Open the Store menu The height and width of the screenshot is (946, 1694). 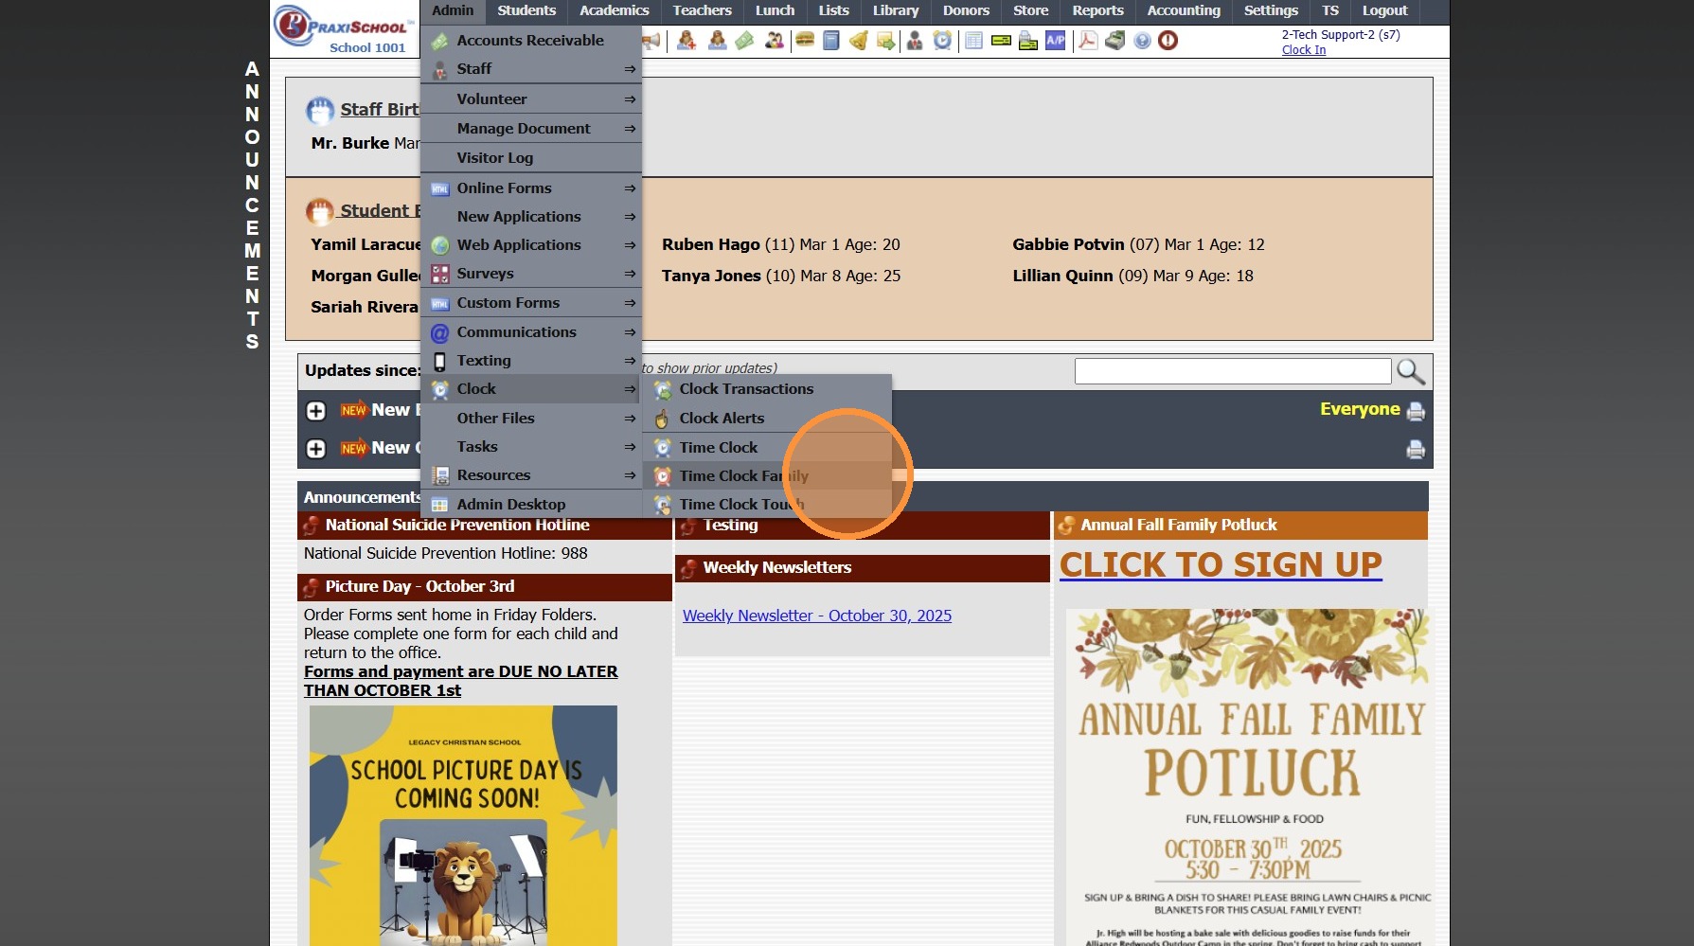coord(1031,10)
